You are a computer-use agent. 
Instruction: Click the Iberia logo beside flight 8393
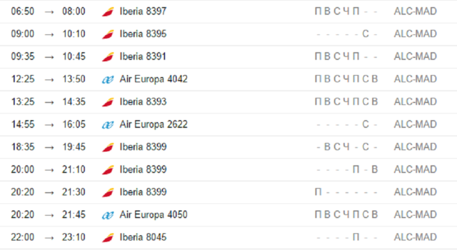click(x=108, y=102)
